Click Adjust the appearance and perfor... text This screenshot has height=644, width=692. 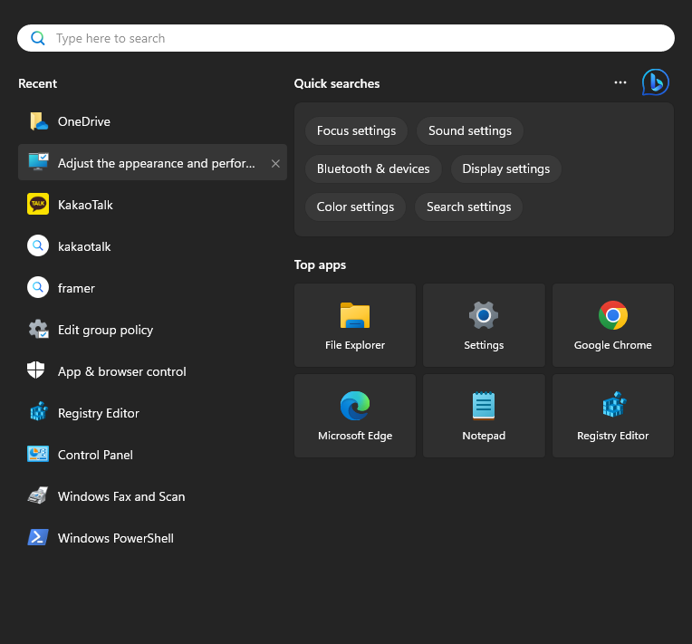pos(157,164)
